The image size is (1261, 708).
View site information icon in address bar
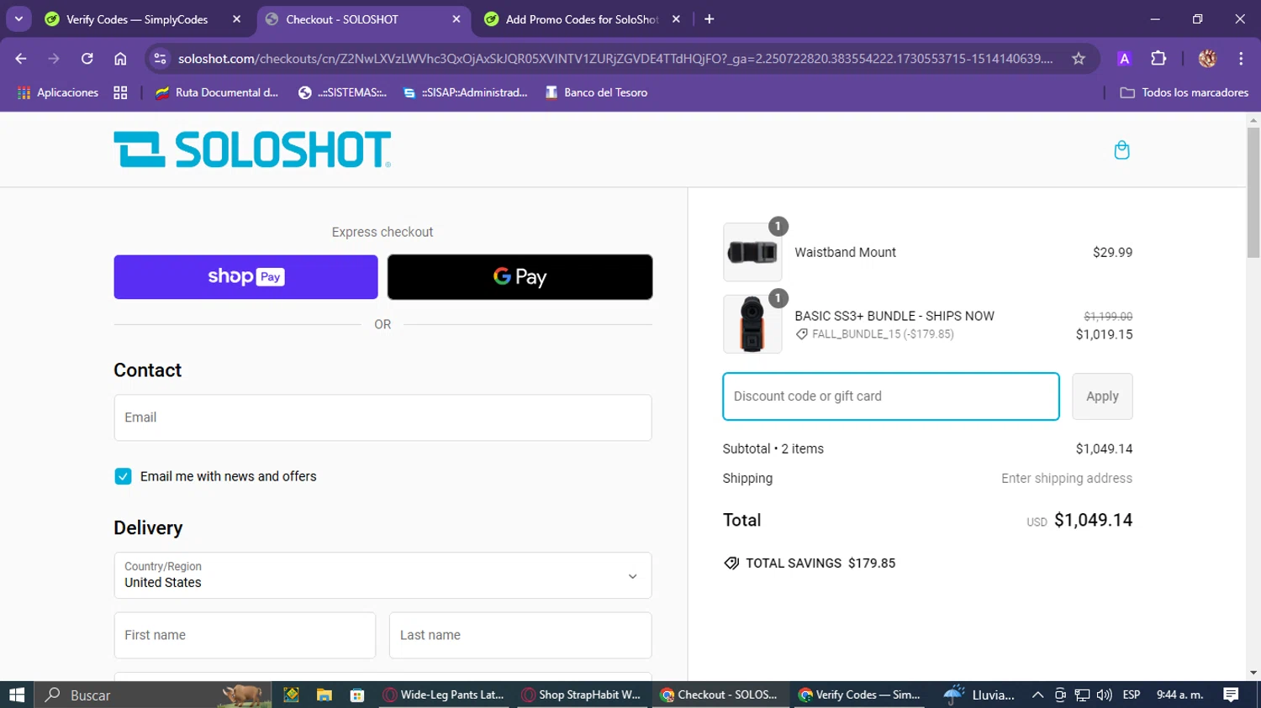(x=161, y=59)
